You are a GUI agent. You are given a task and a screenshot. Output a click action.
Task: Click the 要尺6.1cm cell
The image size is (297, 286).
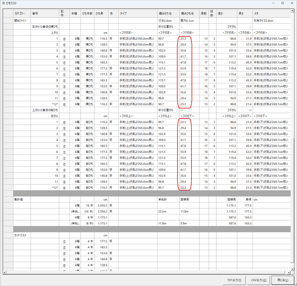pos(189,21)
